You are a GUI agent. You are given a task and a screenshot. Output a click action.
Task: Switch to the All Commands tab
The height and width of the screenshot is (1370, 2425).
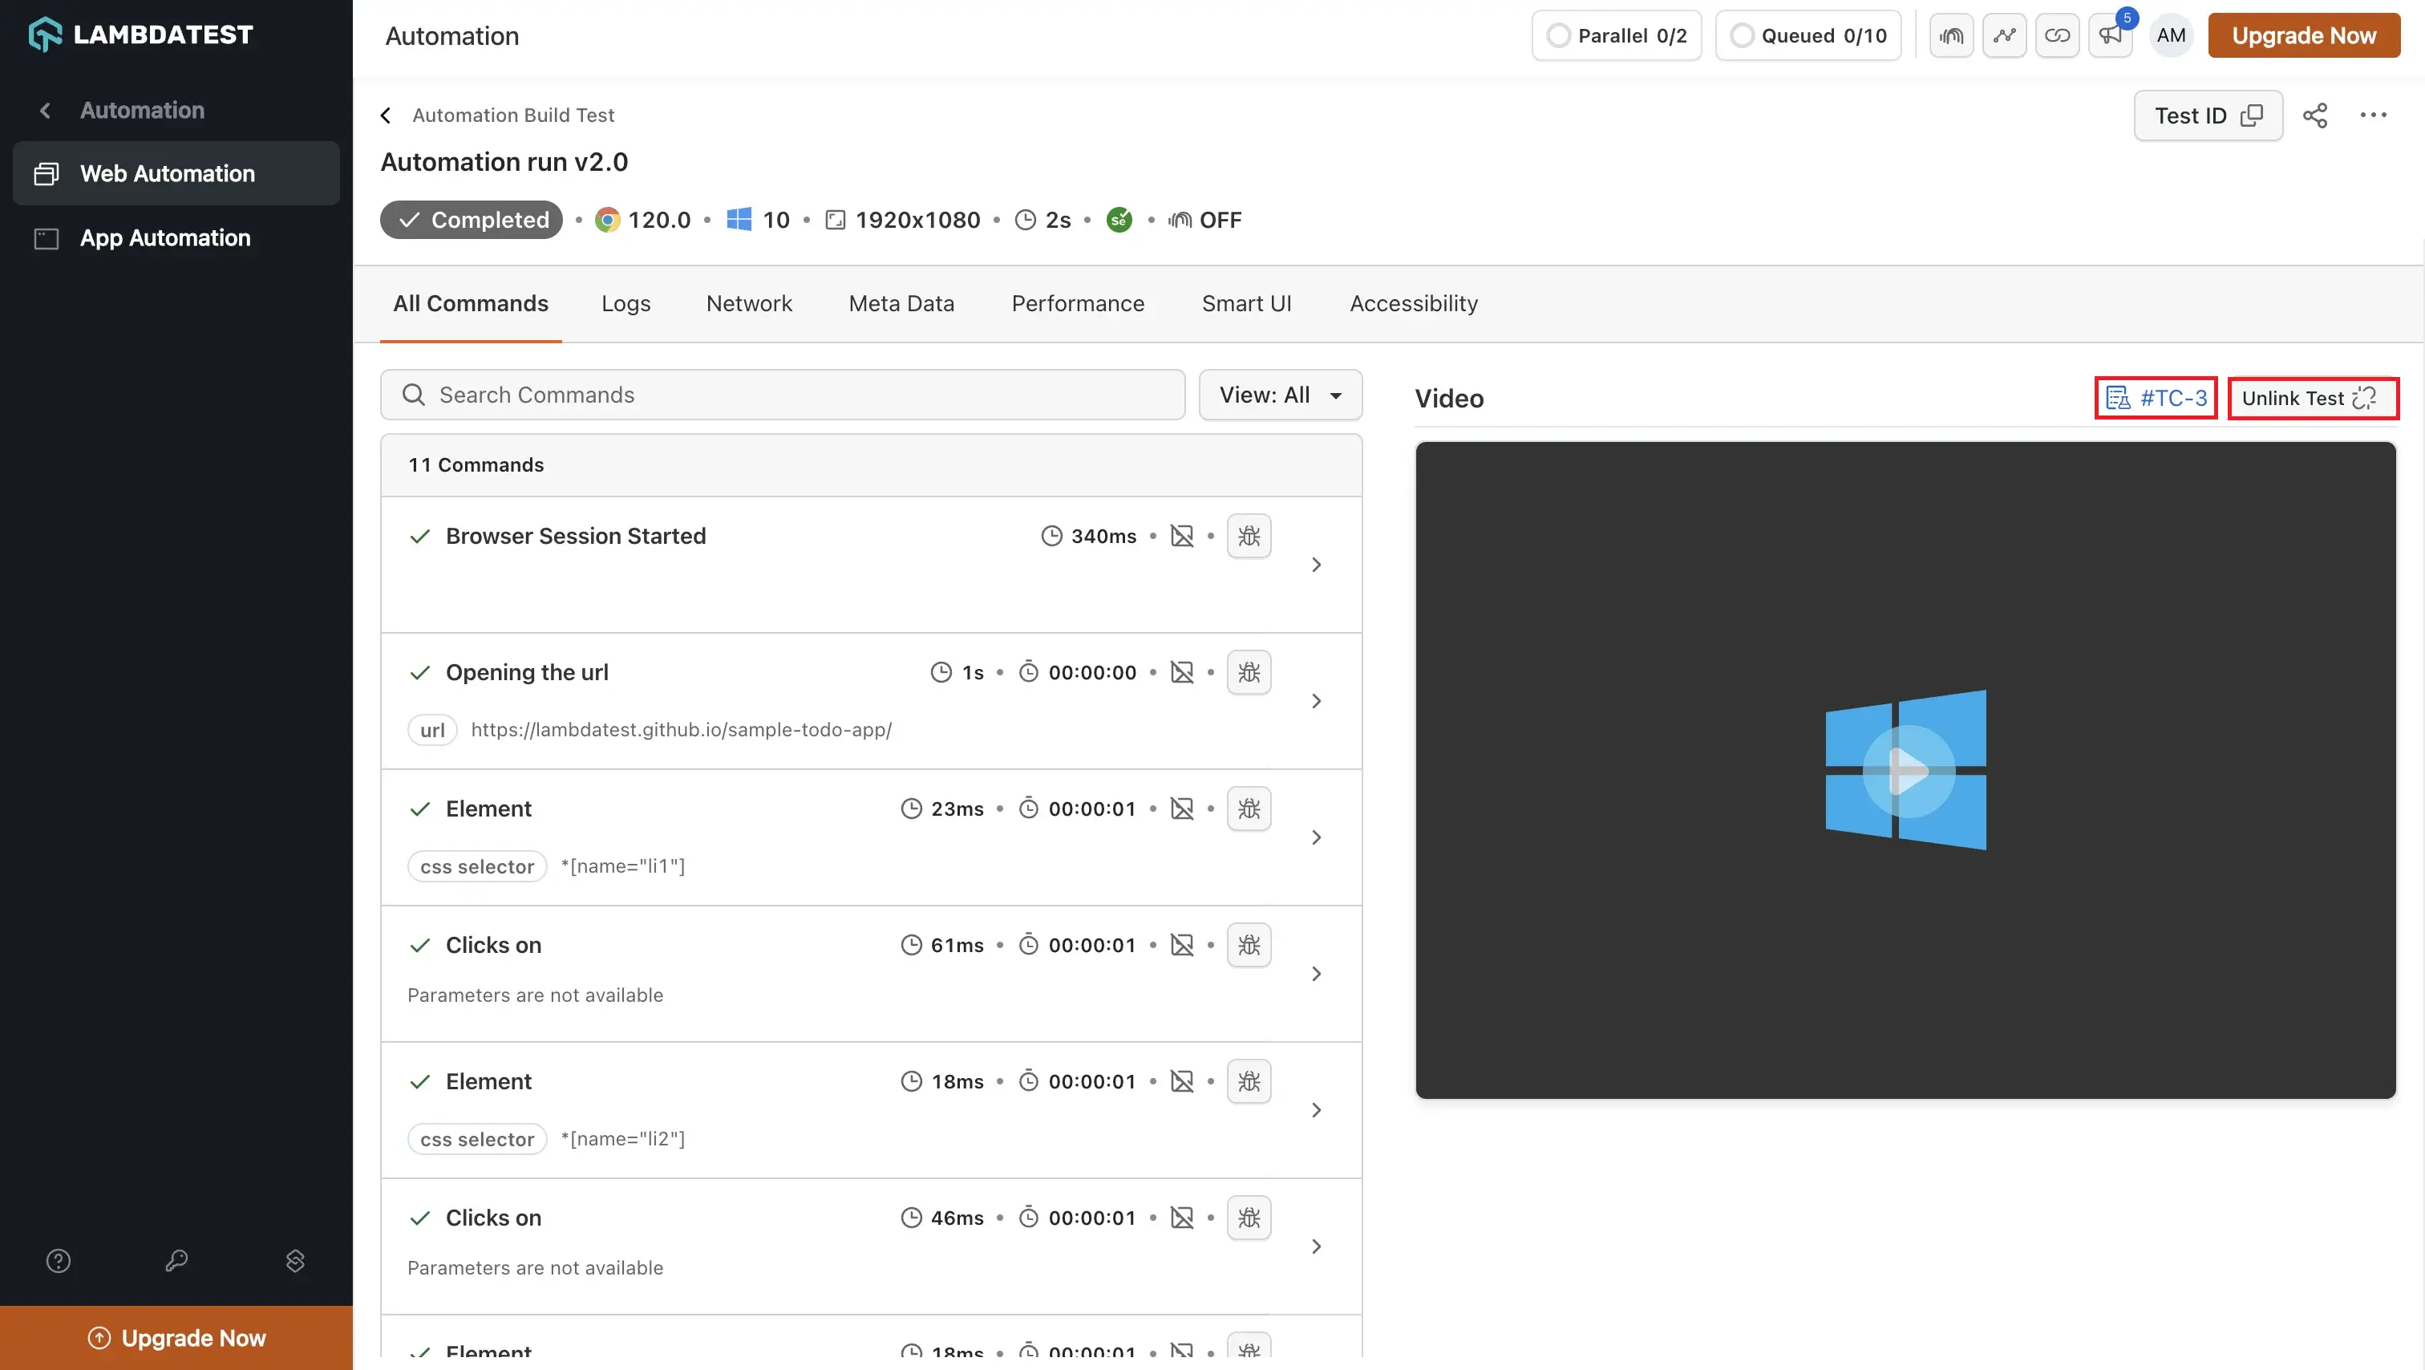pyautogui.click(x=471, y=303)
